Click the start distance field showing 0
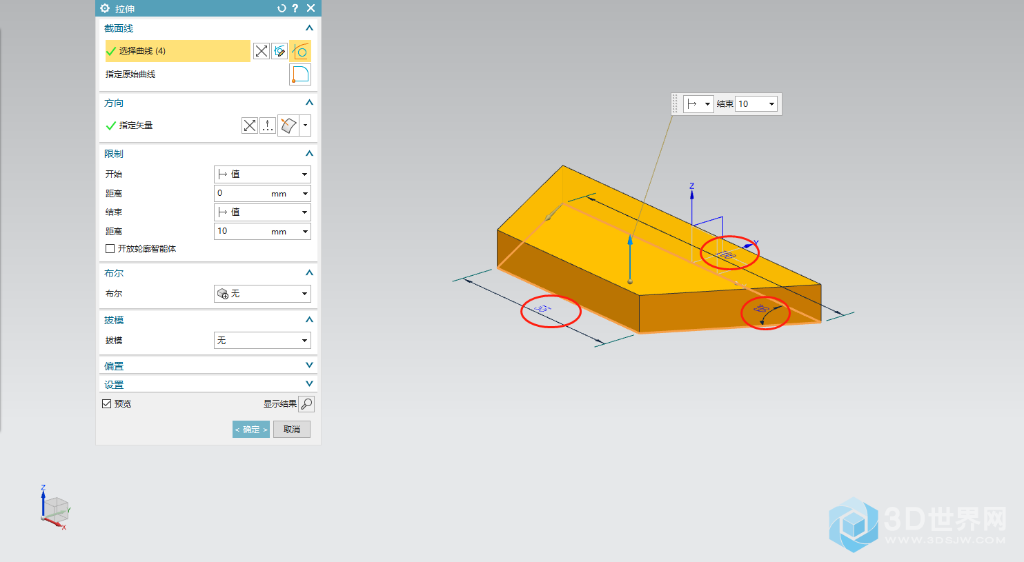Viewport: 1024px width, 562px height. coord(242,194)
